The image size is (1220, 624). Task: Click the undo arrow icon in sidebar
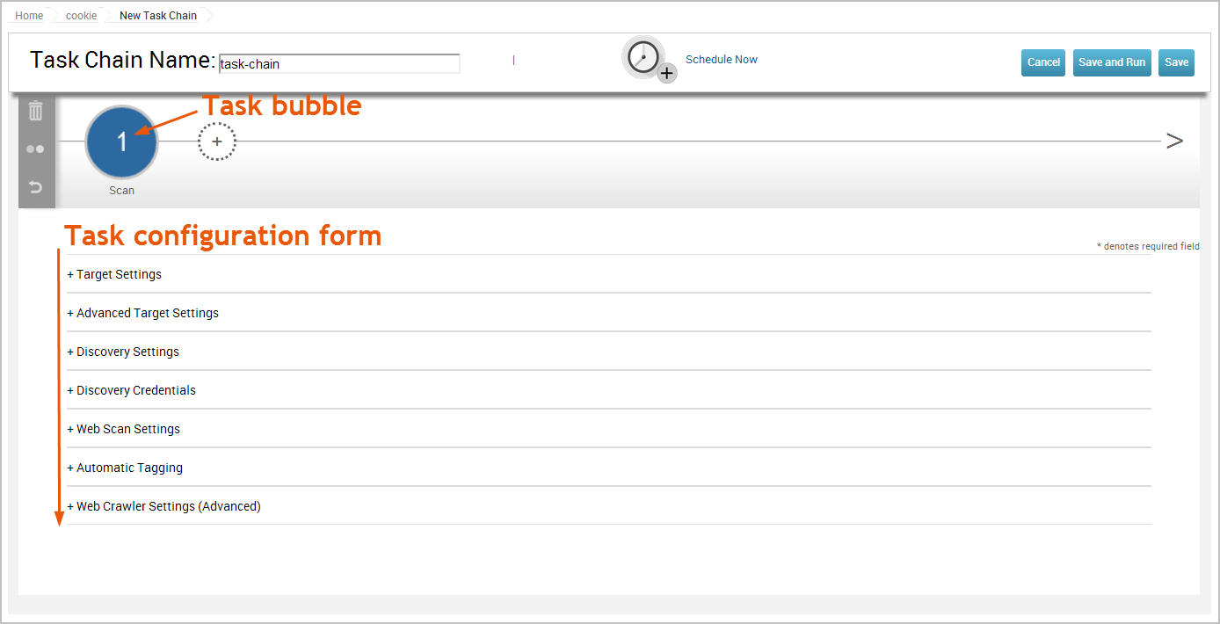pos(36,187)
